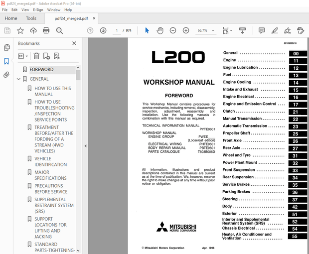Click the bookmarks scrollbar thumb
Image resolution: width=309 pixels, height=254 pixels.
pyautogui.click(x=78, y=75)
